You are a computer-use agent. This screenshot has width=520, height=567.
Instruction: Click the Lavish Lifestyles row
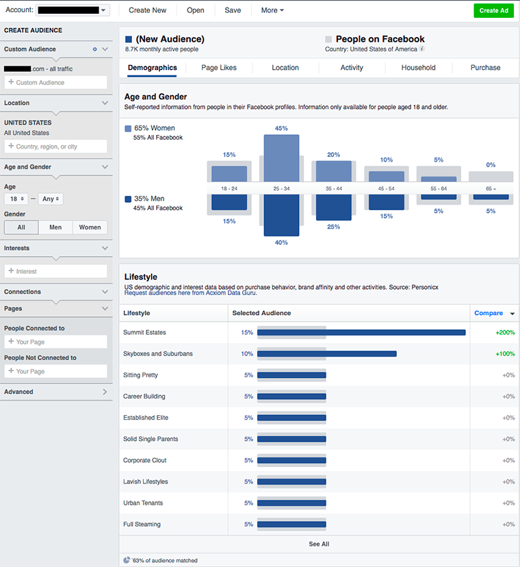tap(319, 482)
